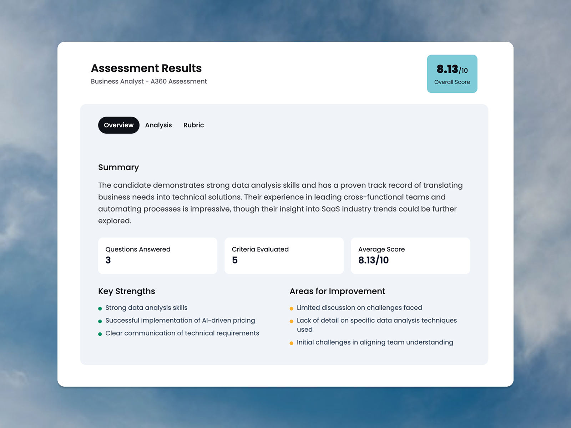Click the green bullet beside Strong data analysis
Screen dimensions: 571x428
coord(100,309)
